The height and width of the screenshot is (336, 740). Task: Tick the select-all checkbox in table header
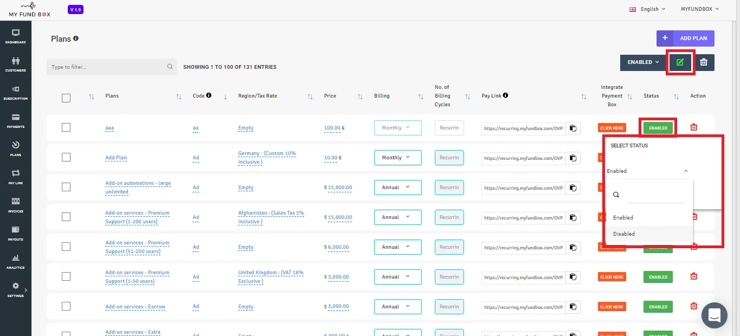[x=66, y=98]
